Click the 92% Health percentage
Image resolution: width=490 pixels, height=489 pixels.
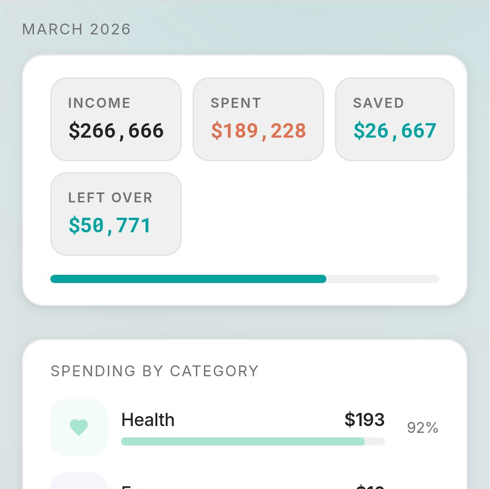pos(422,428)
